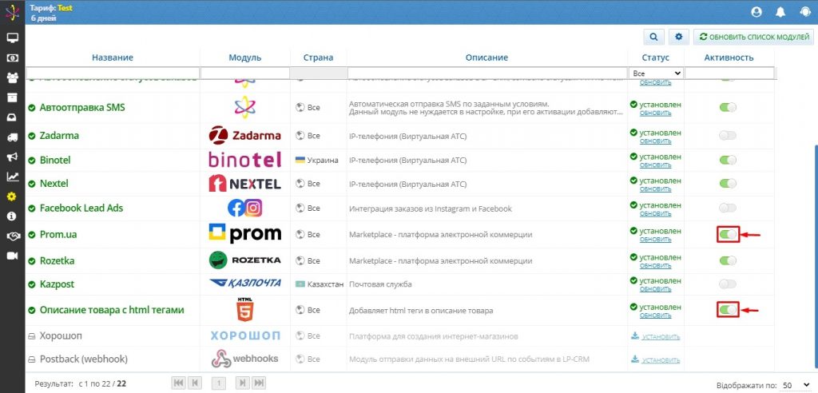The image size is (818, 393).
Task: Open the Статус filter dropdown showing Все
Action: (x=656, y=73)
